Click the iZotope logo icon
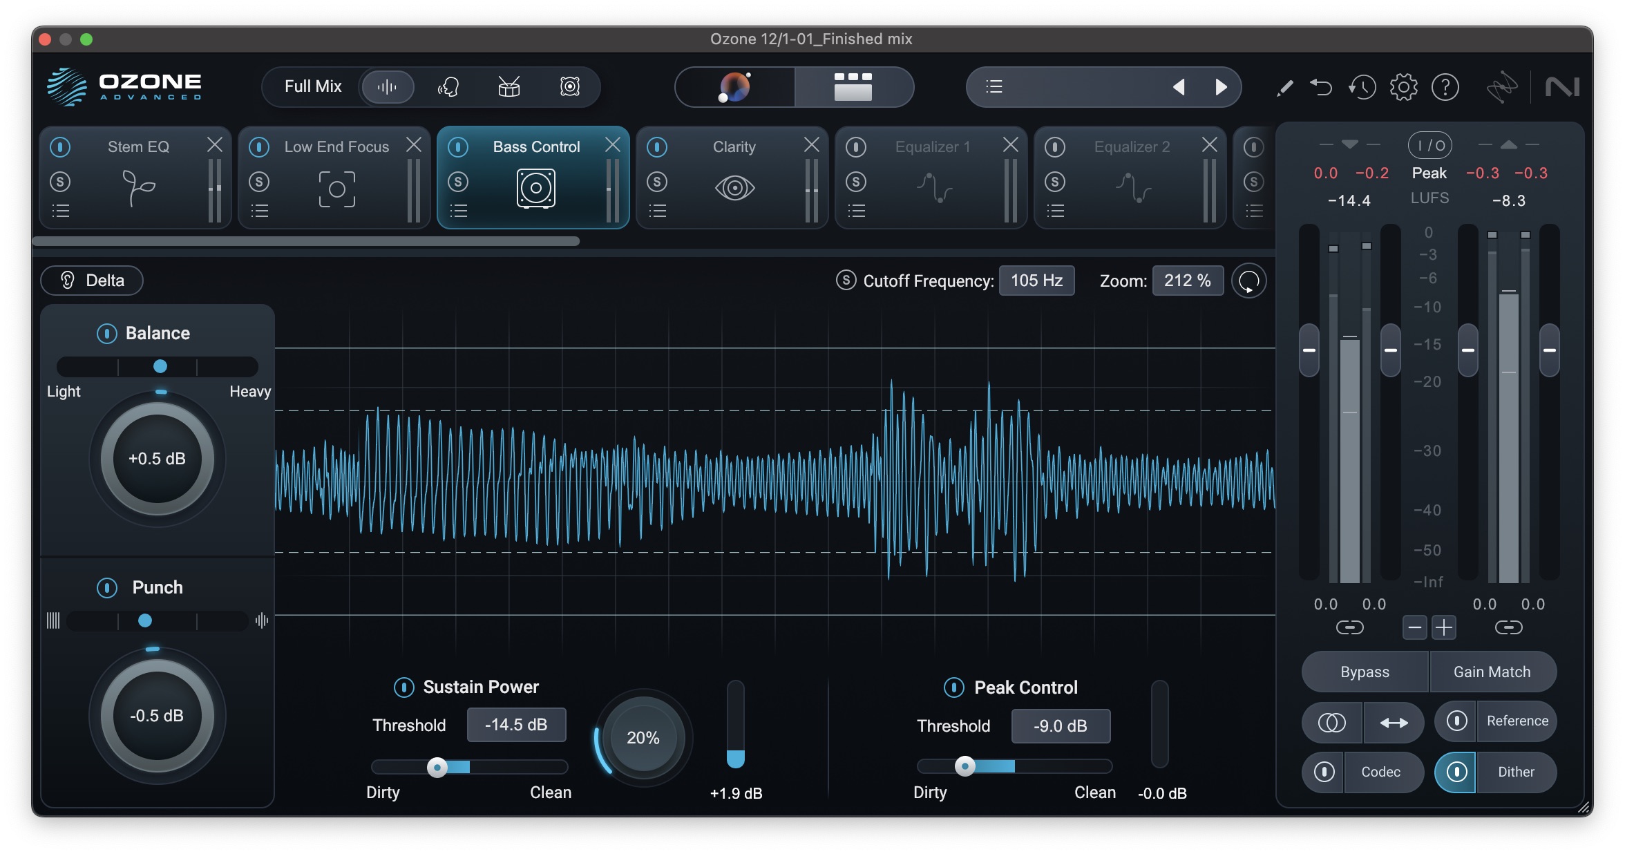 (x=1502, y=87)
